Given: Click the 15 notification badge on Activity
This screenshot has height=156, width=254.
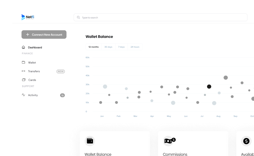Looking at the screenshot, I should 62,95.
